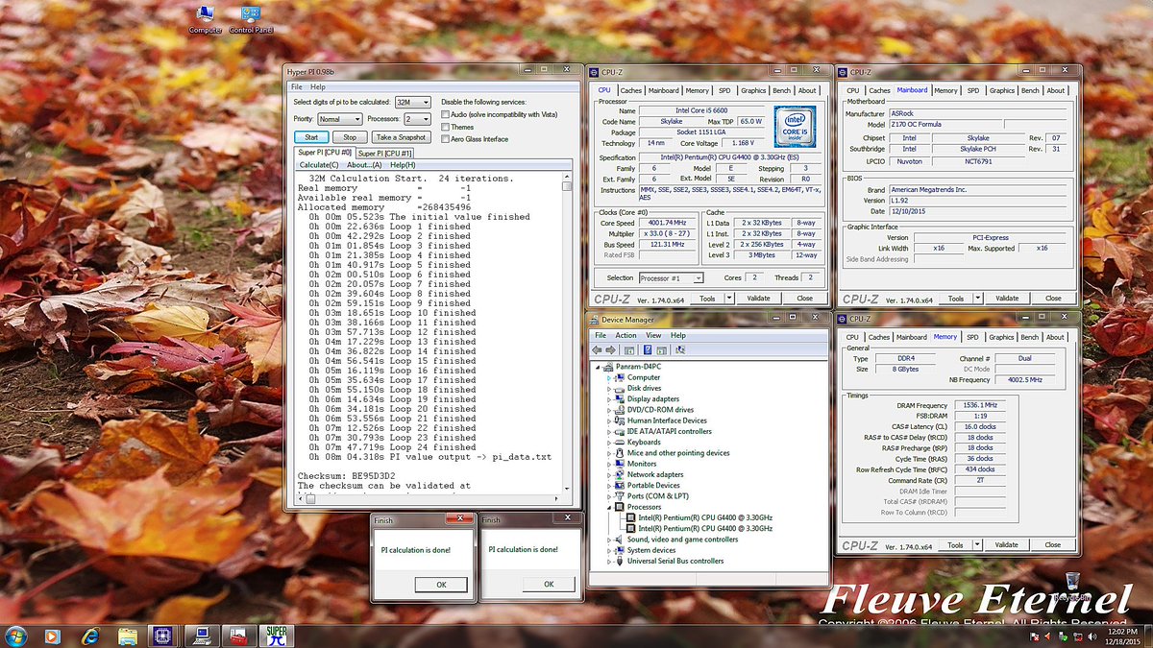The width and height of the screenshot is (1153, 648).
Task: Switch to CPU-Z via its taskbar icon
Action: 164,636
